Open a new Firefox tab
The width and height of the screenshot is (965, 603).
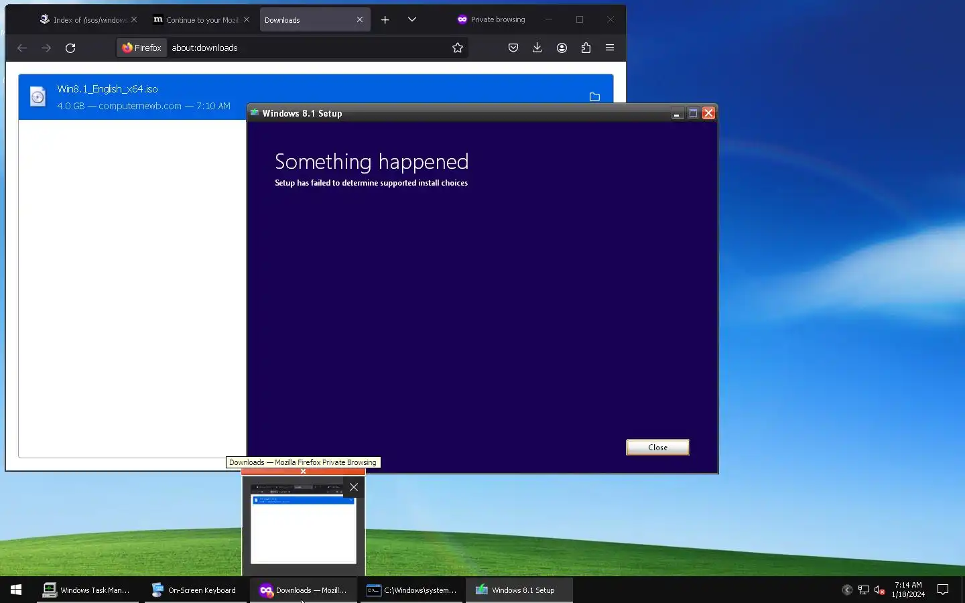pos(385,19)
